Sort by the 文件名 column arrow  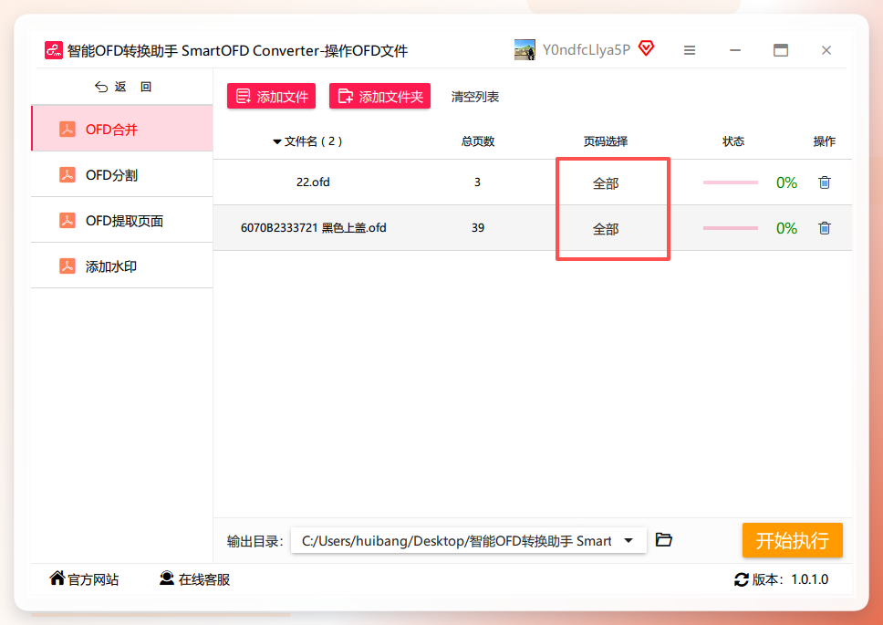tap(276, 142)
